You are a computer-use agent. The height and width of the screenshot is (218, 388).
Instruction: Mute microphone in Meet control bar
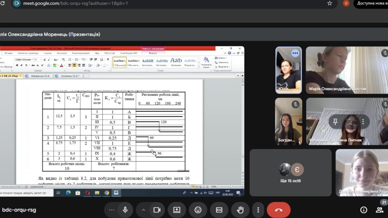pos(125,210)
